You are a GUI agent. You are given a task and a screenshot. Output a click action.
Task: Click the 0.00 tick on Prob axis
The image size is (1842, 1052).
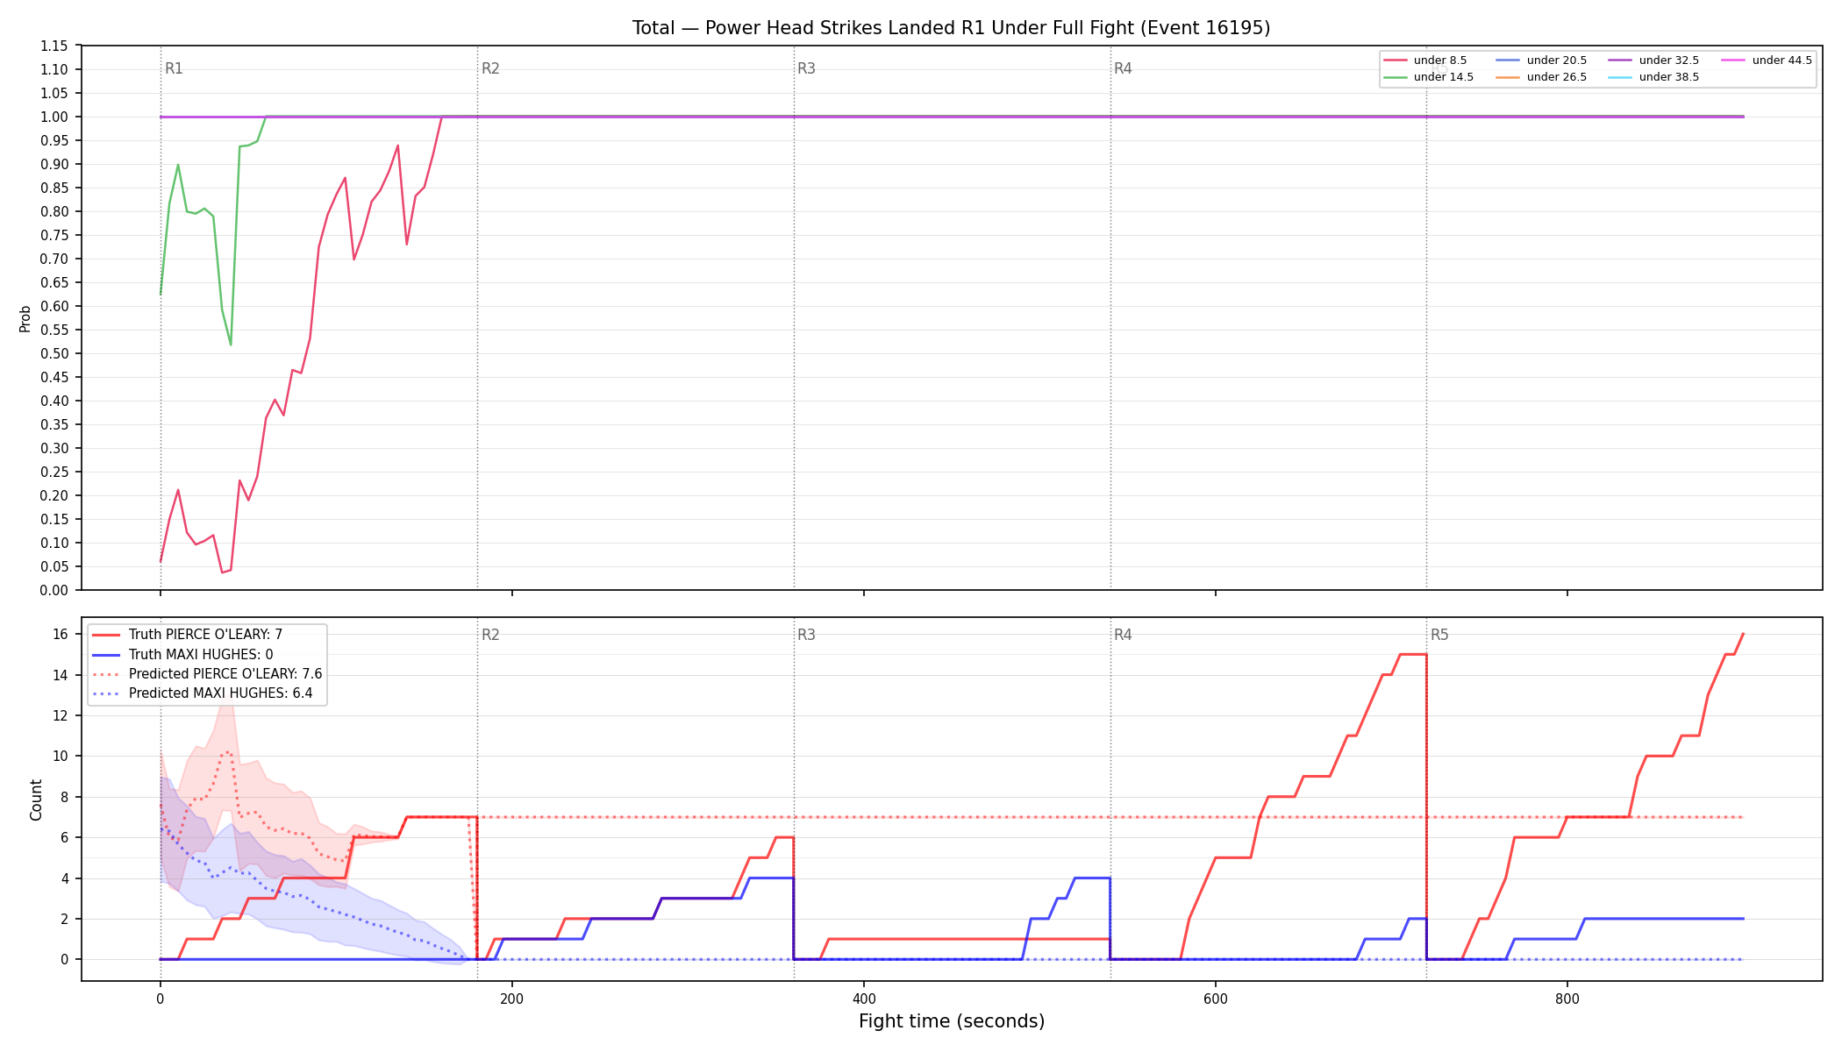54,591
